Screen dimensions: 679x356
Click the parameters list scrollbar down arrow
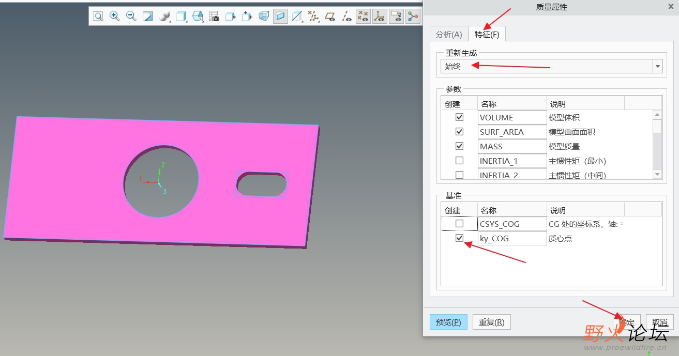click(x=657, y=175)
